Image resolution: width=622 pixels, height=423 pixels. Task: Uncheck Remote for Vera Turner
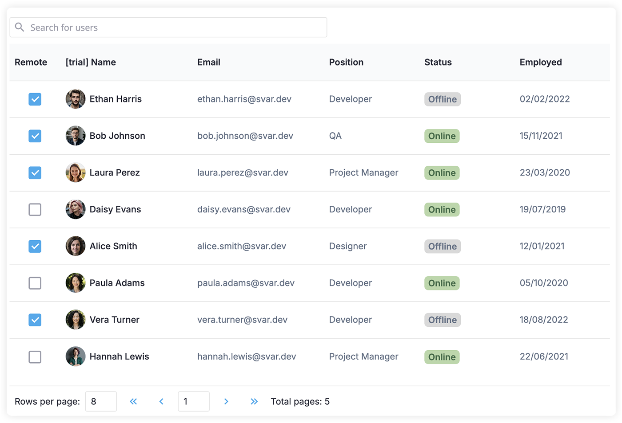click(x=35, y=320)
